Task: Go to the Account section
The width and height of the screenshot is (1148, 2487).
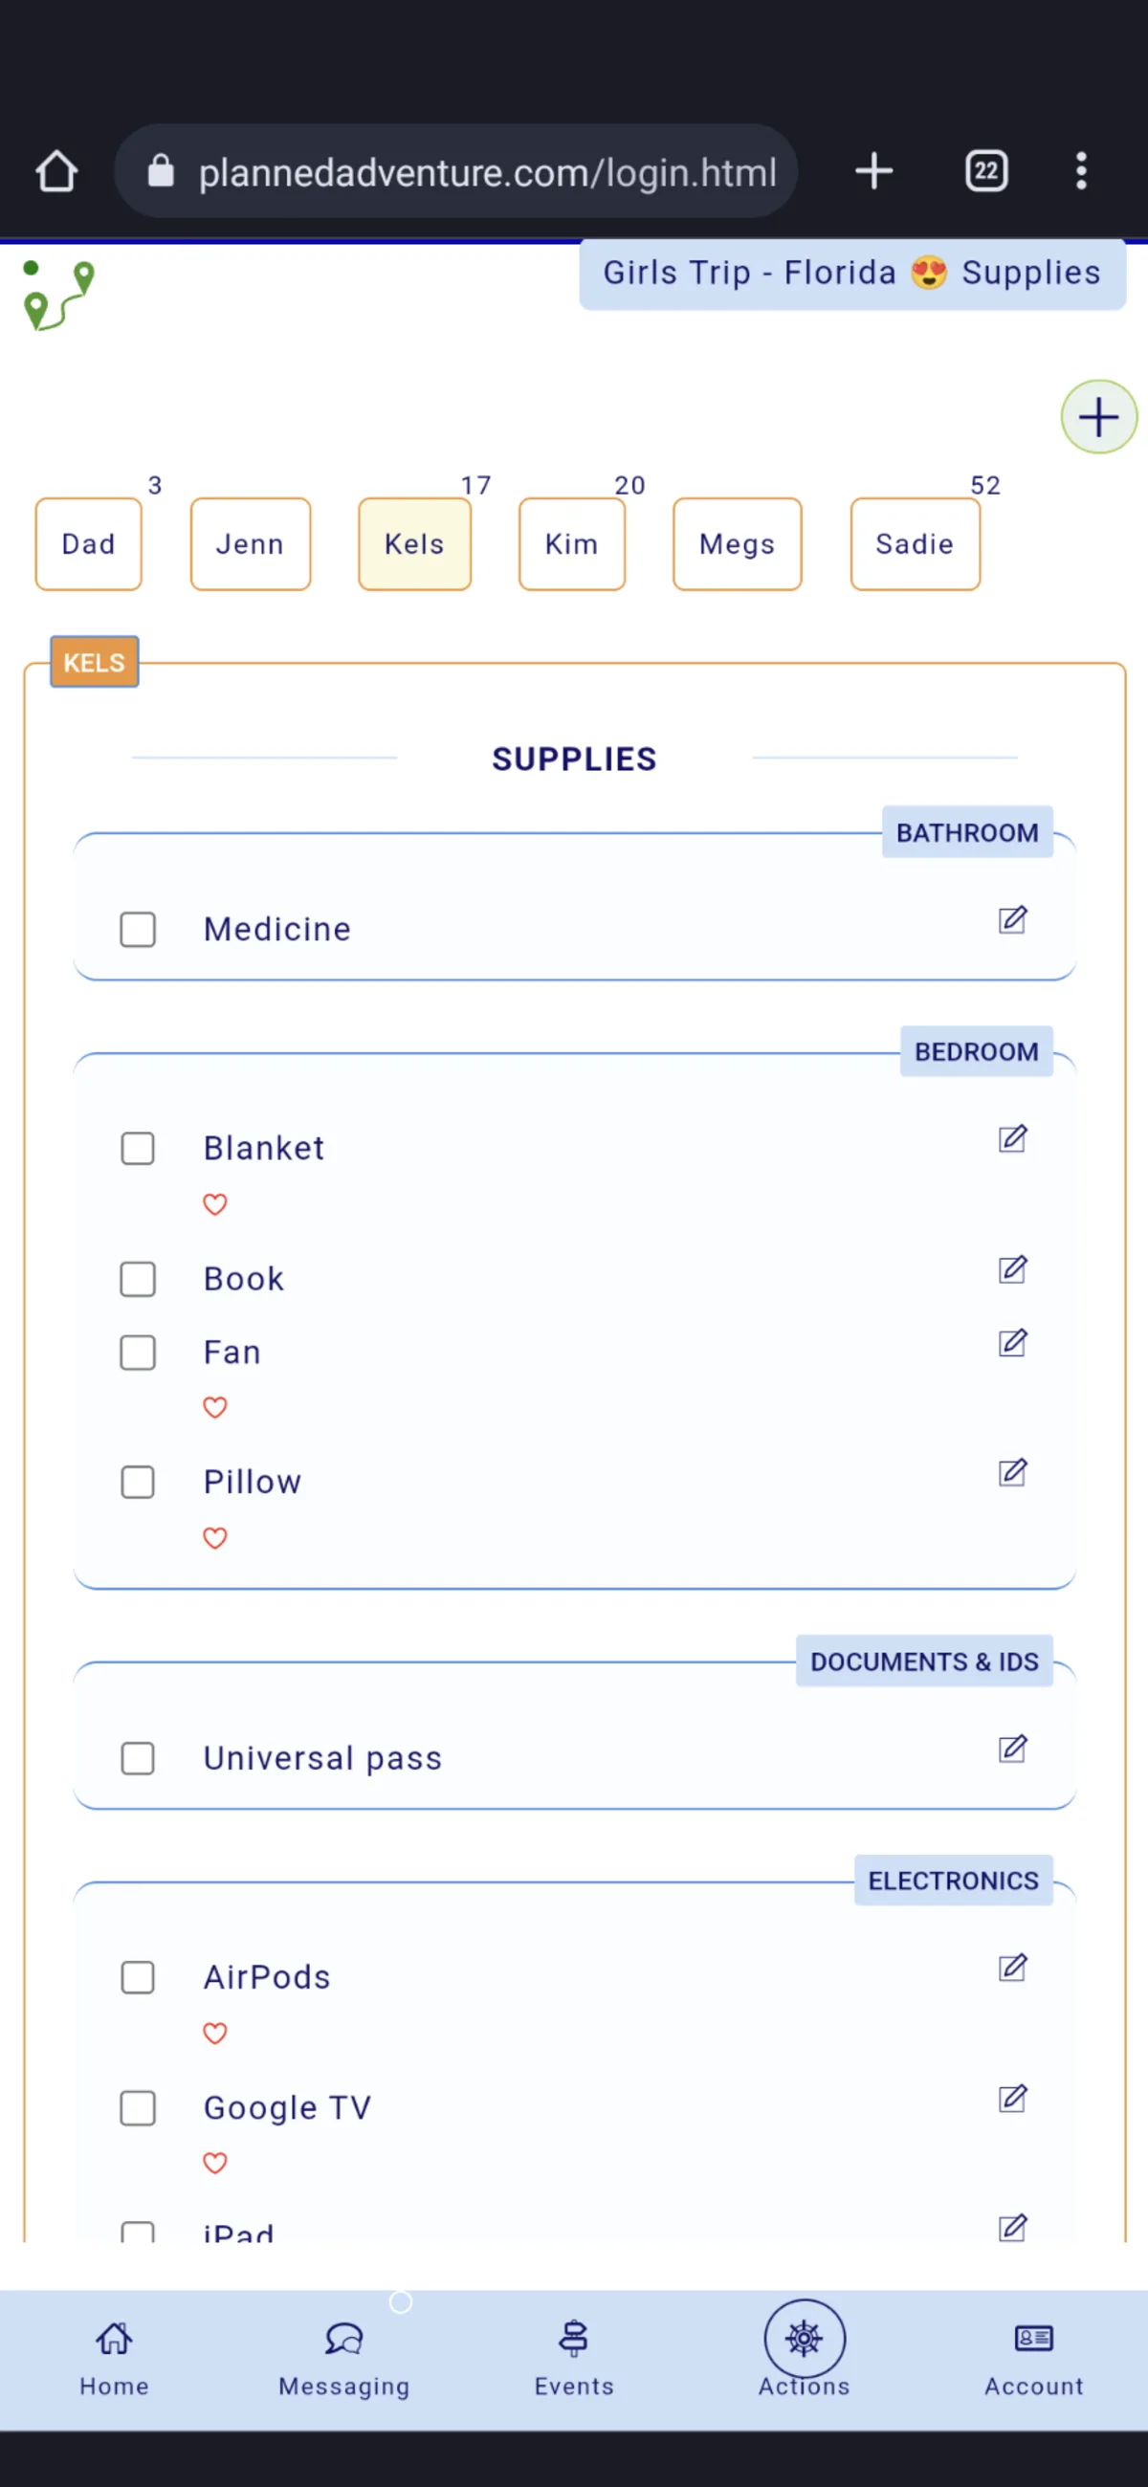Action: [x=1033, y=2358]
